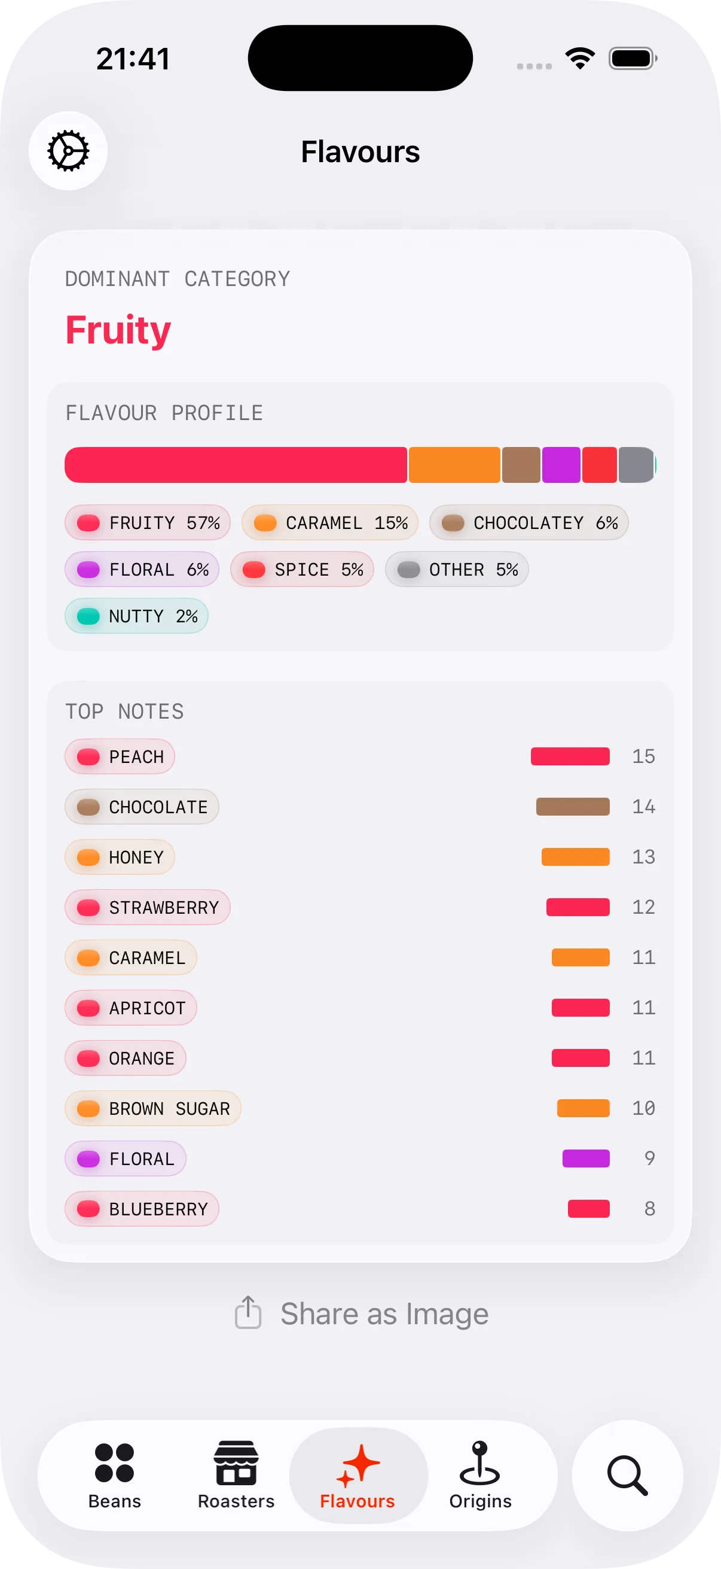Click the Share as Image link

coord(384,1314)
